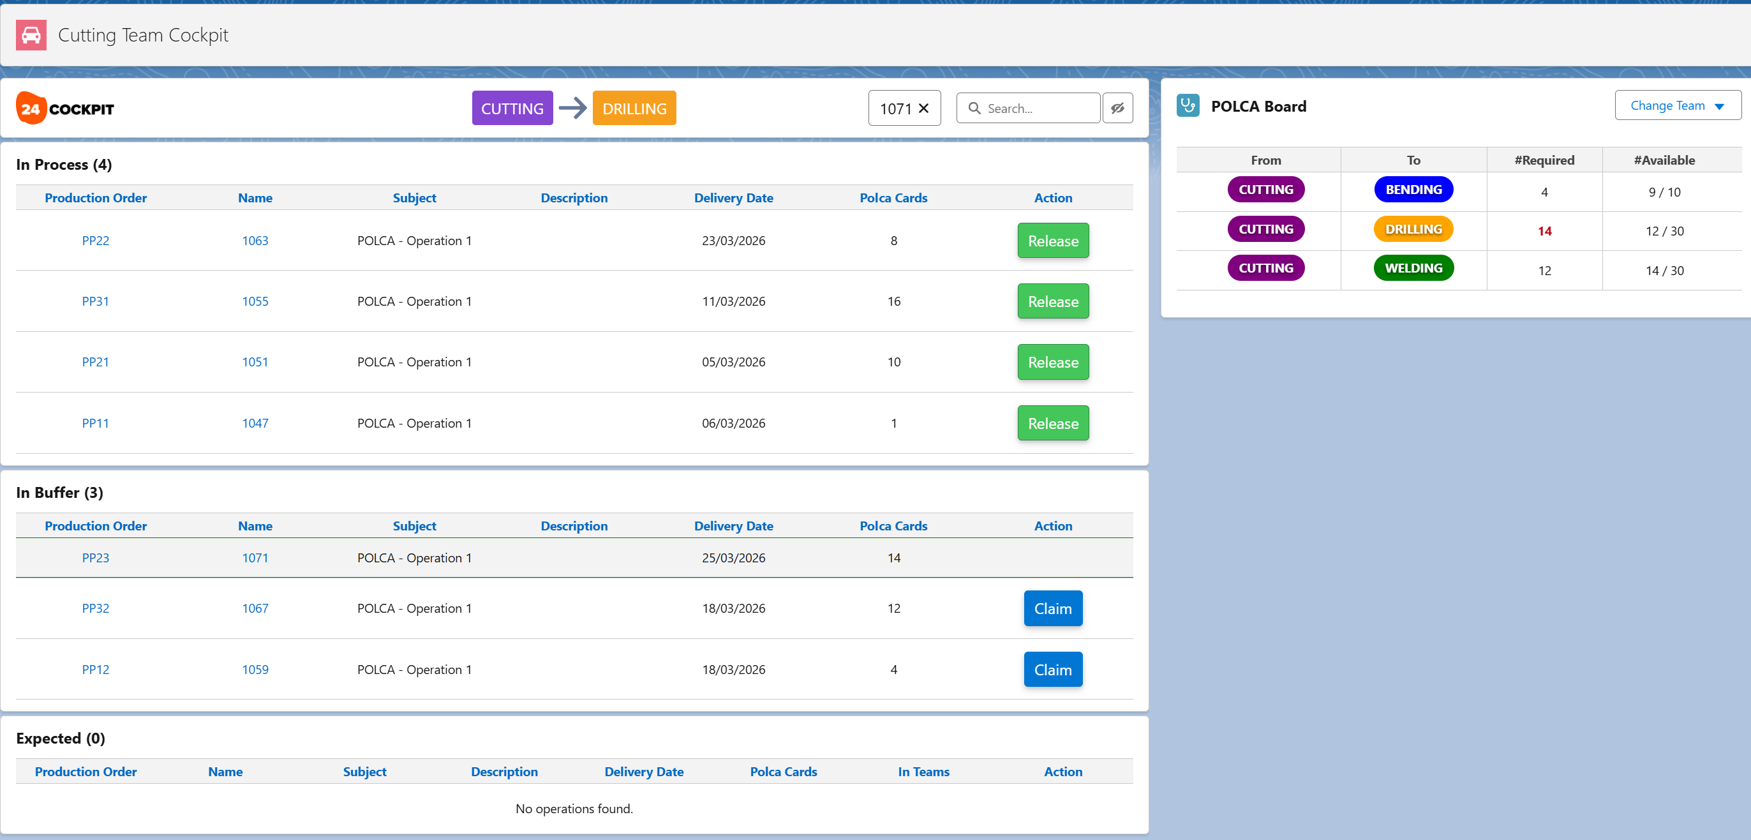Image resolution: width=1751 pixels, height=840 pixels.
Task: Open the Change Team dropdown
Action: coord(1677,105)
